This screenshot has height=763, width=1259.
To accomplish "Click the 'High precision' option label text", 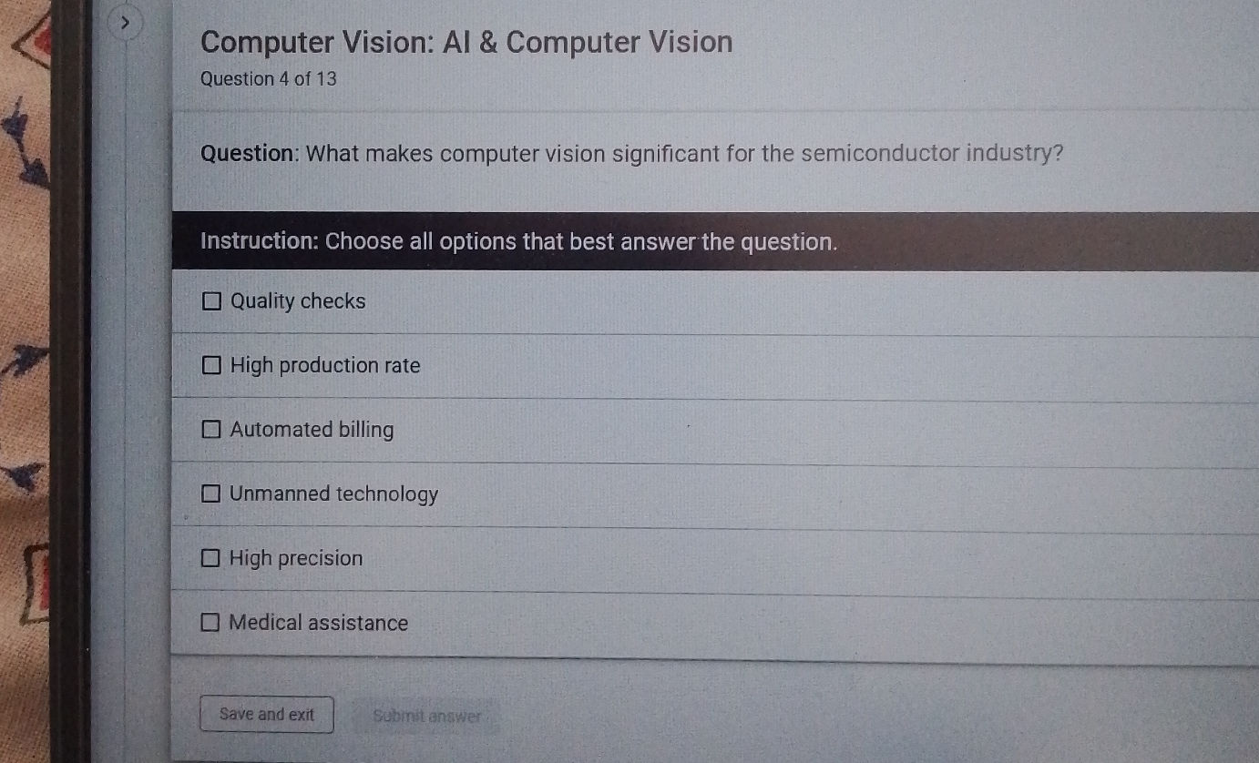I will click(x=296, y=558).
